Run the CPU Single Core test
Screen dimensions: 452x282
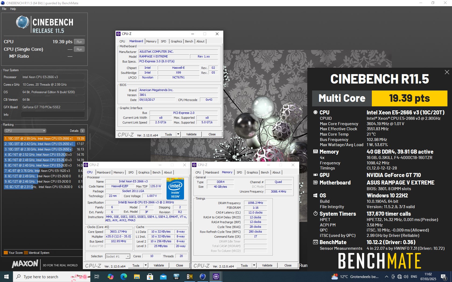tap(79, 49)
